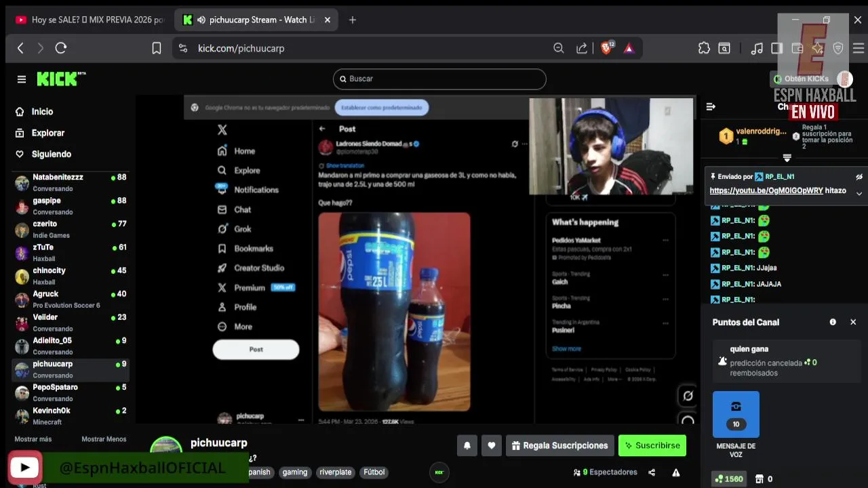Click the green Suscribirse button
868x488 pixels.
(x=652, y=445)
